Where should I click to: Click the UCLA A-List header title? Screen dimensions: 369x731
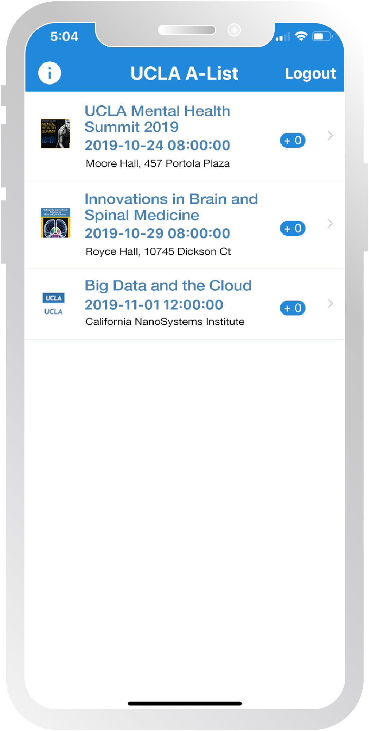[x=184, y=73]
